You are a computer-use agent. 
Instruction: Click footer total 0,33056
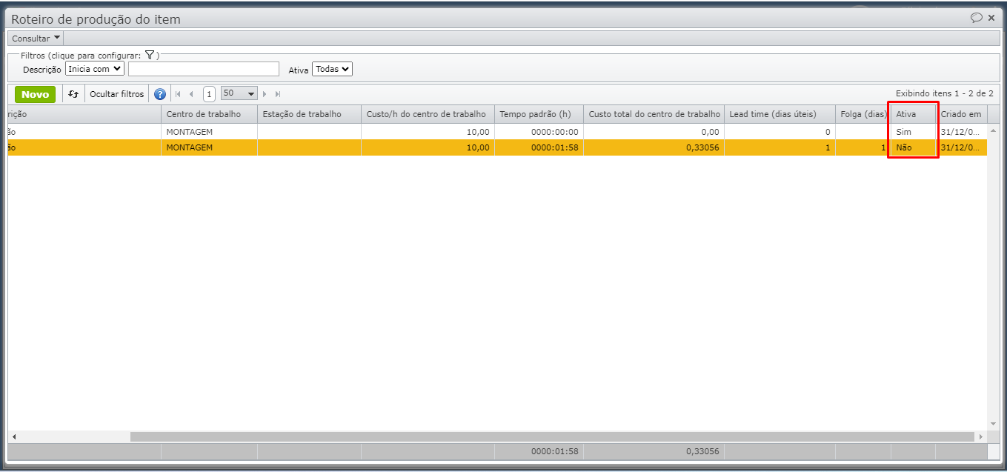pos(702,451)
